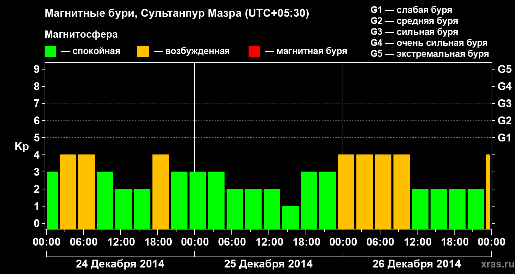The image size is (515, 274).
Task: Click the right-axis 'G3' label
Action: [505, 103]
